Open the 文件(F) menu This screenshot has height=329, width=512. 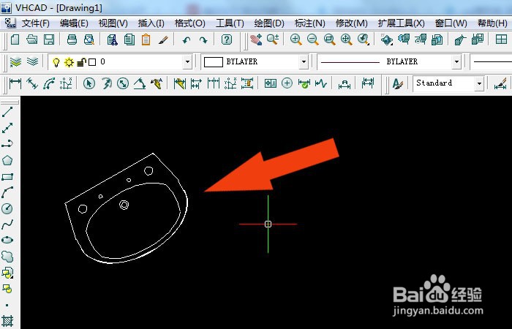click(x=36, y=23)
